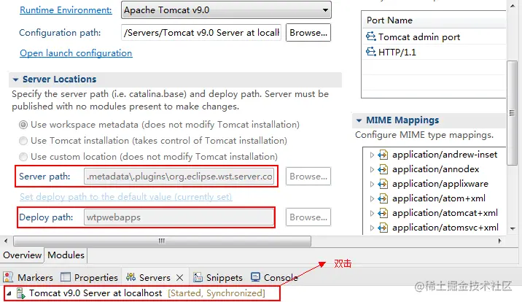Click the application/applixware MIME icon

tap(383, 184)
